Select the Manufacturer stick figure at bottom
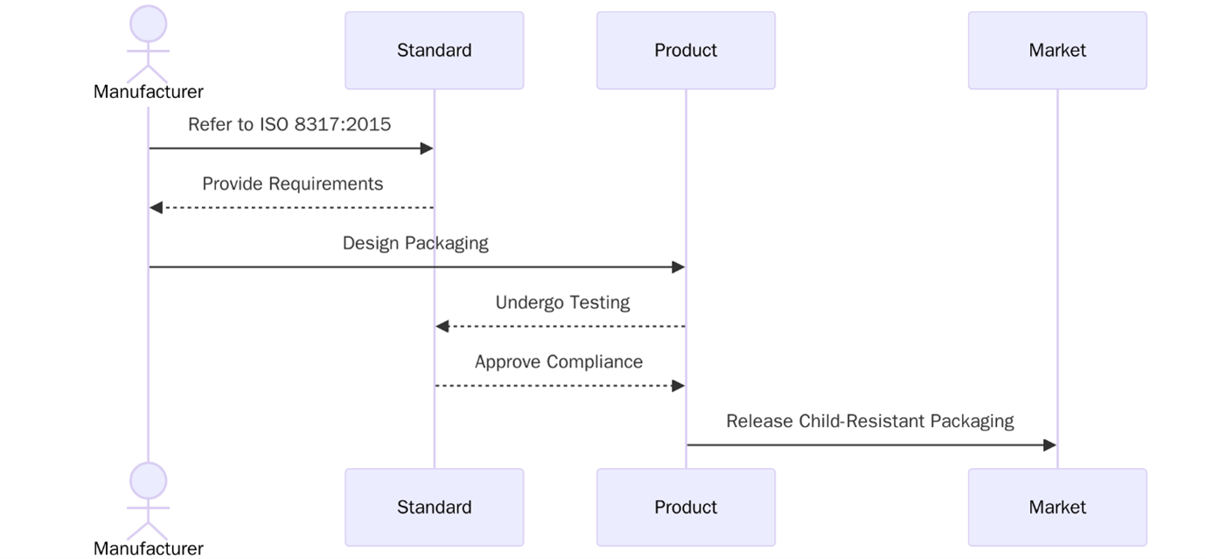This screenshot has width=1206, height=559. [x=147, y=503]
